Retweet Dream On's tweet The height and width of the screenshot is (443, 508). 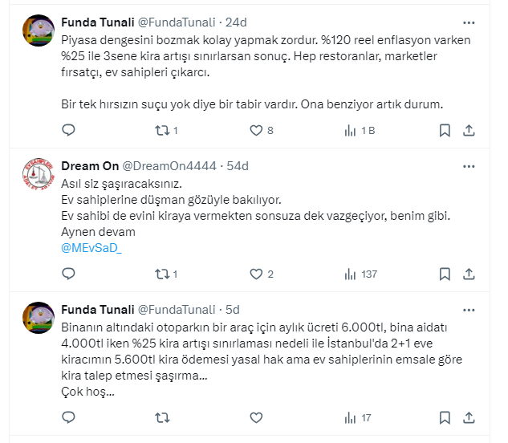[x=161, y=274]
